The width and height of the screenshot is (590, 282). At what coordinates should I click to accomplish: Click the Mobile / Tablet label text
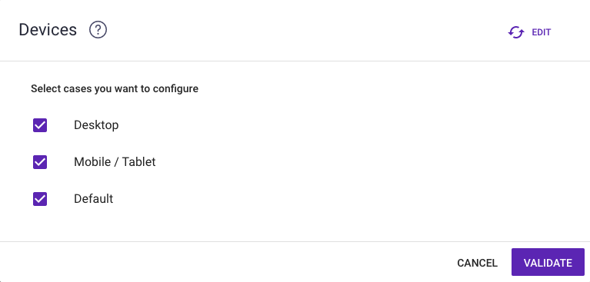(115, 161)
